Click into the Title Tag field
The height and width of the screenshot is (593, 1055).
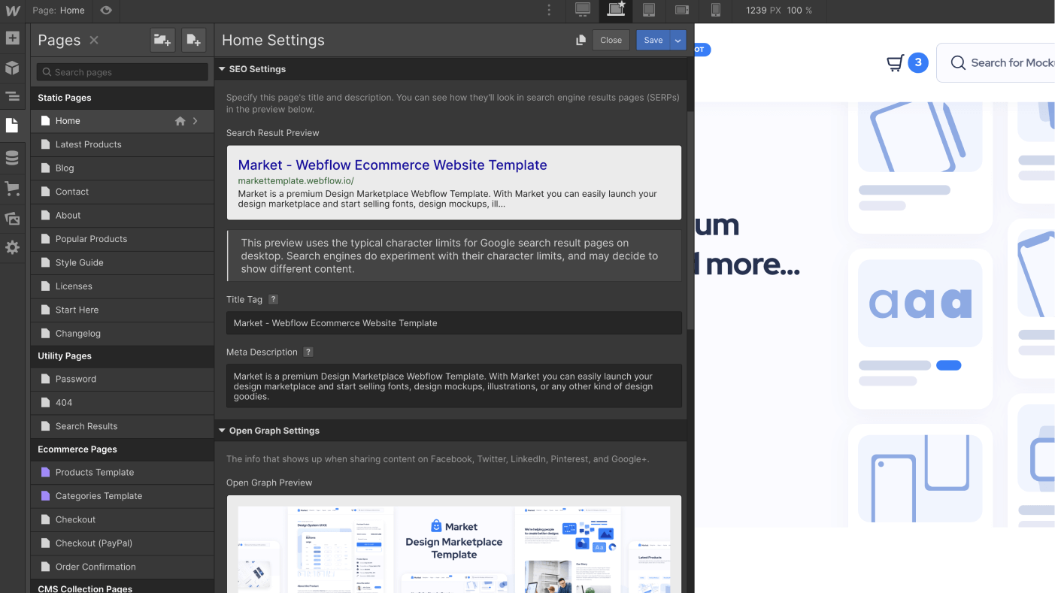click(454, 323)
